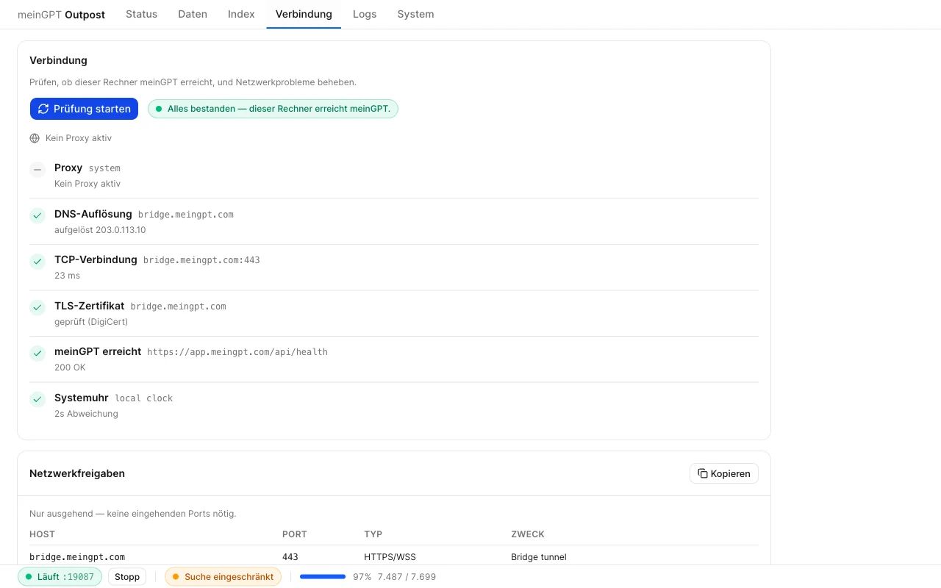Click the PORT column header
941x588 pixels.
pyautogui.click(x=295, y=534)
